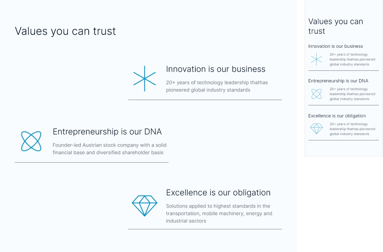This screenshot has width=383, height=252.
Task: Click the large asterisk icon beside Innovation heading
Action: [x=145, y=79]
